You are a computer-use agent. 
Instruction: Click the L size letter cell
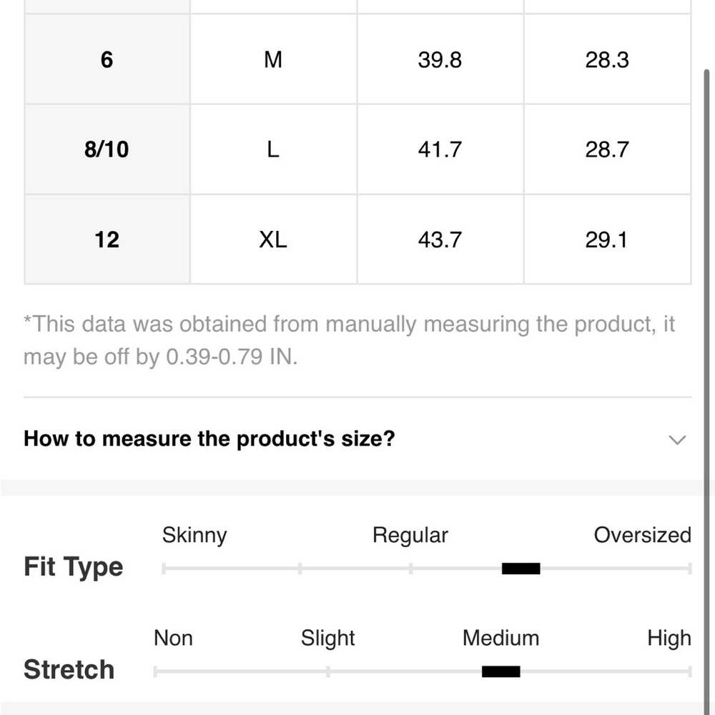coord(274,149)
